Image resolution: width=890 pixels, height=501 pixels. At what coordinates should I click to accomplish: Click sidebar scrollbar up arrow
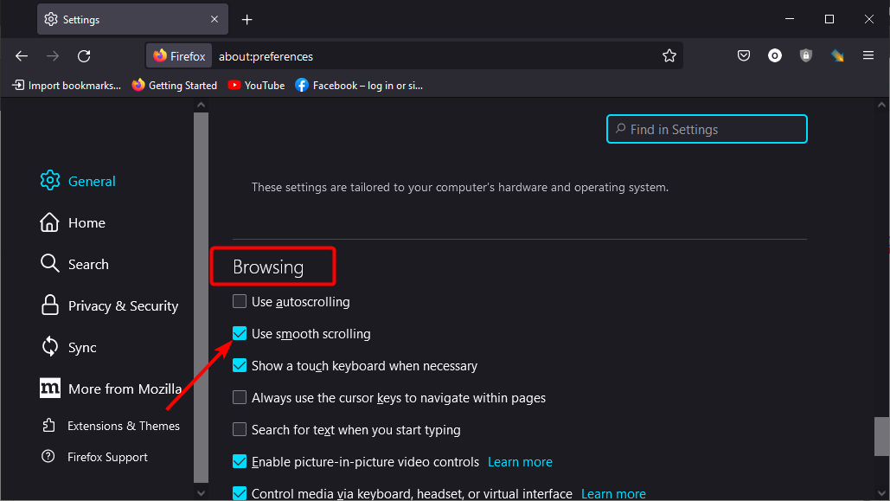coord(201,105)
